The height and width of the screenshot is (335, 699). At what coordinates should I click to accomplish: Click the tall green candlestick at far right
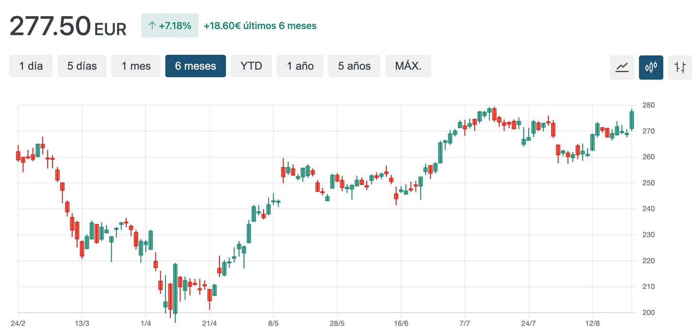632,119
